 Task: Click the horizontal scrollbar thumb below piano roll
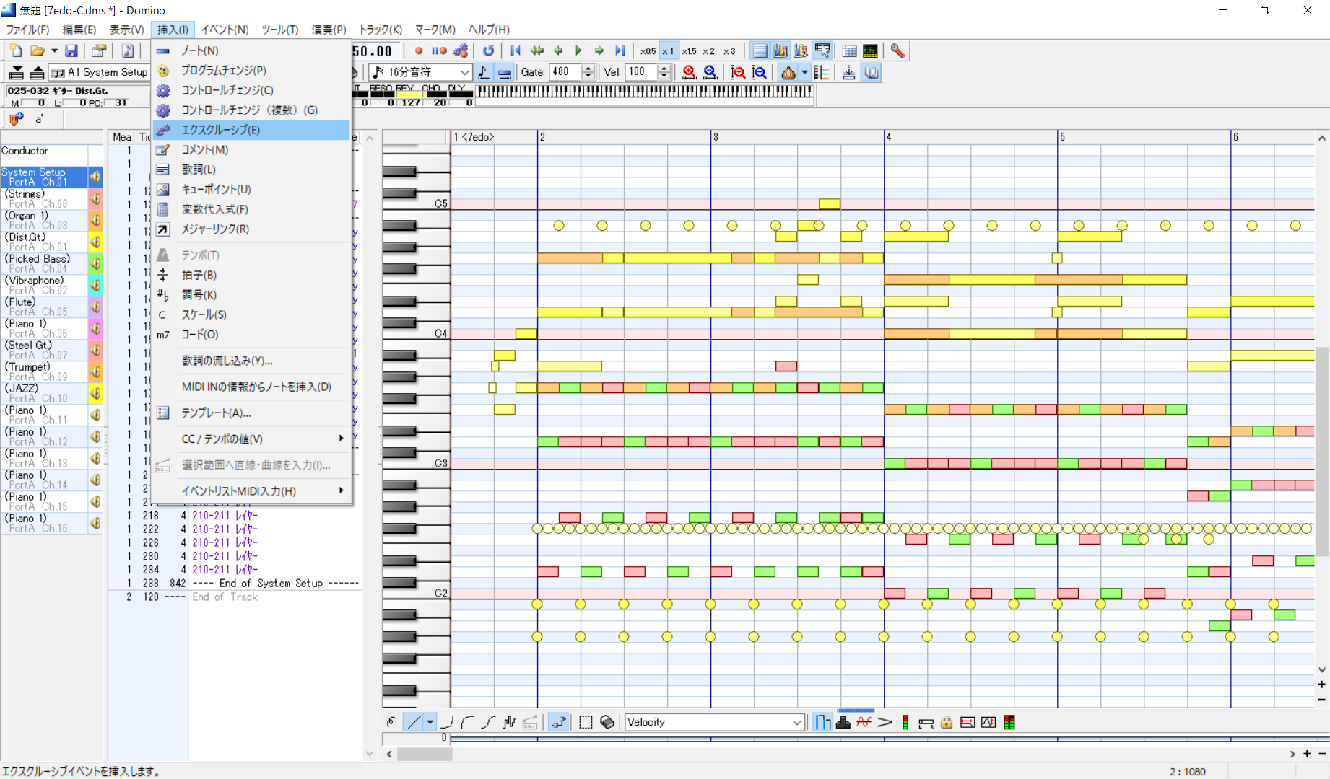coord(425,754)
